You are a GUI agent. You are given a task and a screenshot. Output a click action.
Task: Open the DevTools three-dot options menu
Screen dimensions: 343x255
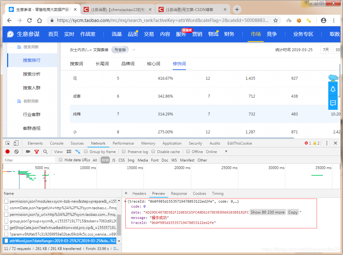coord(327,143)
